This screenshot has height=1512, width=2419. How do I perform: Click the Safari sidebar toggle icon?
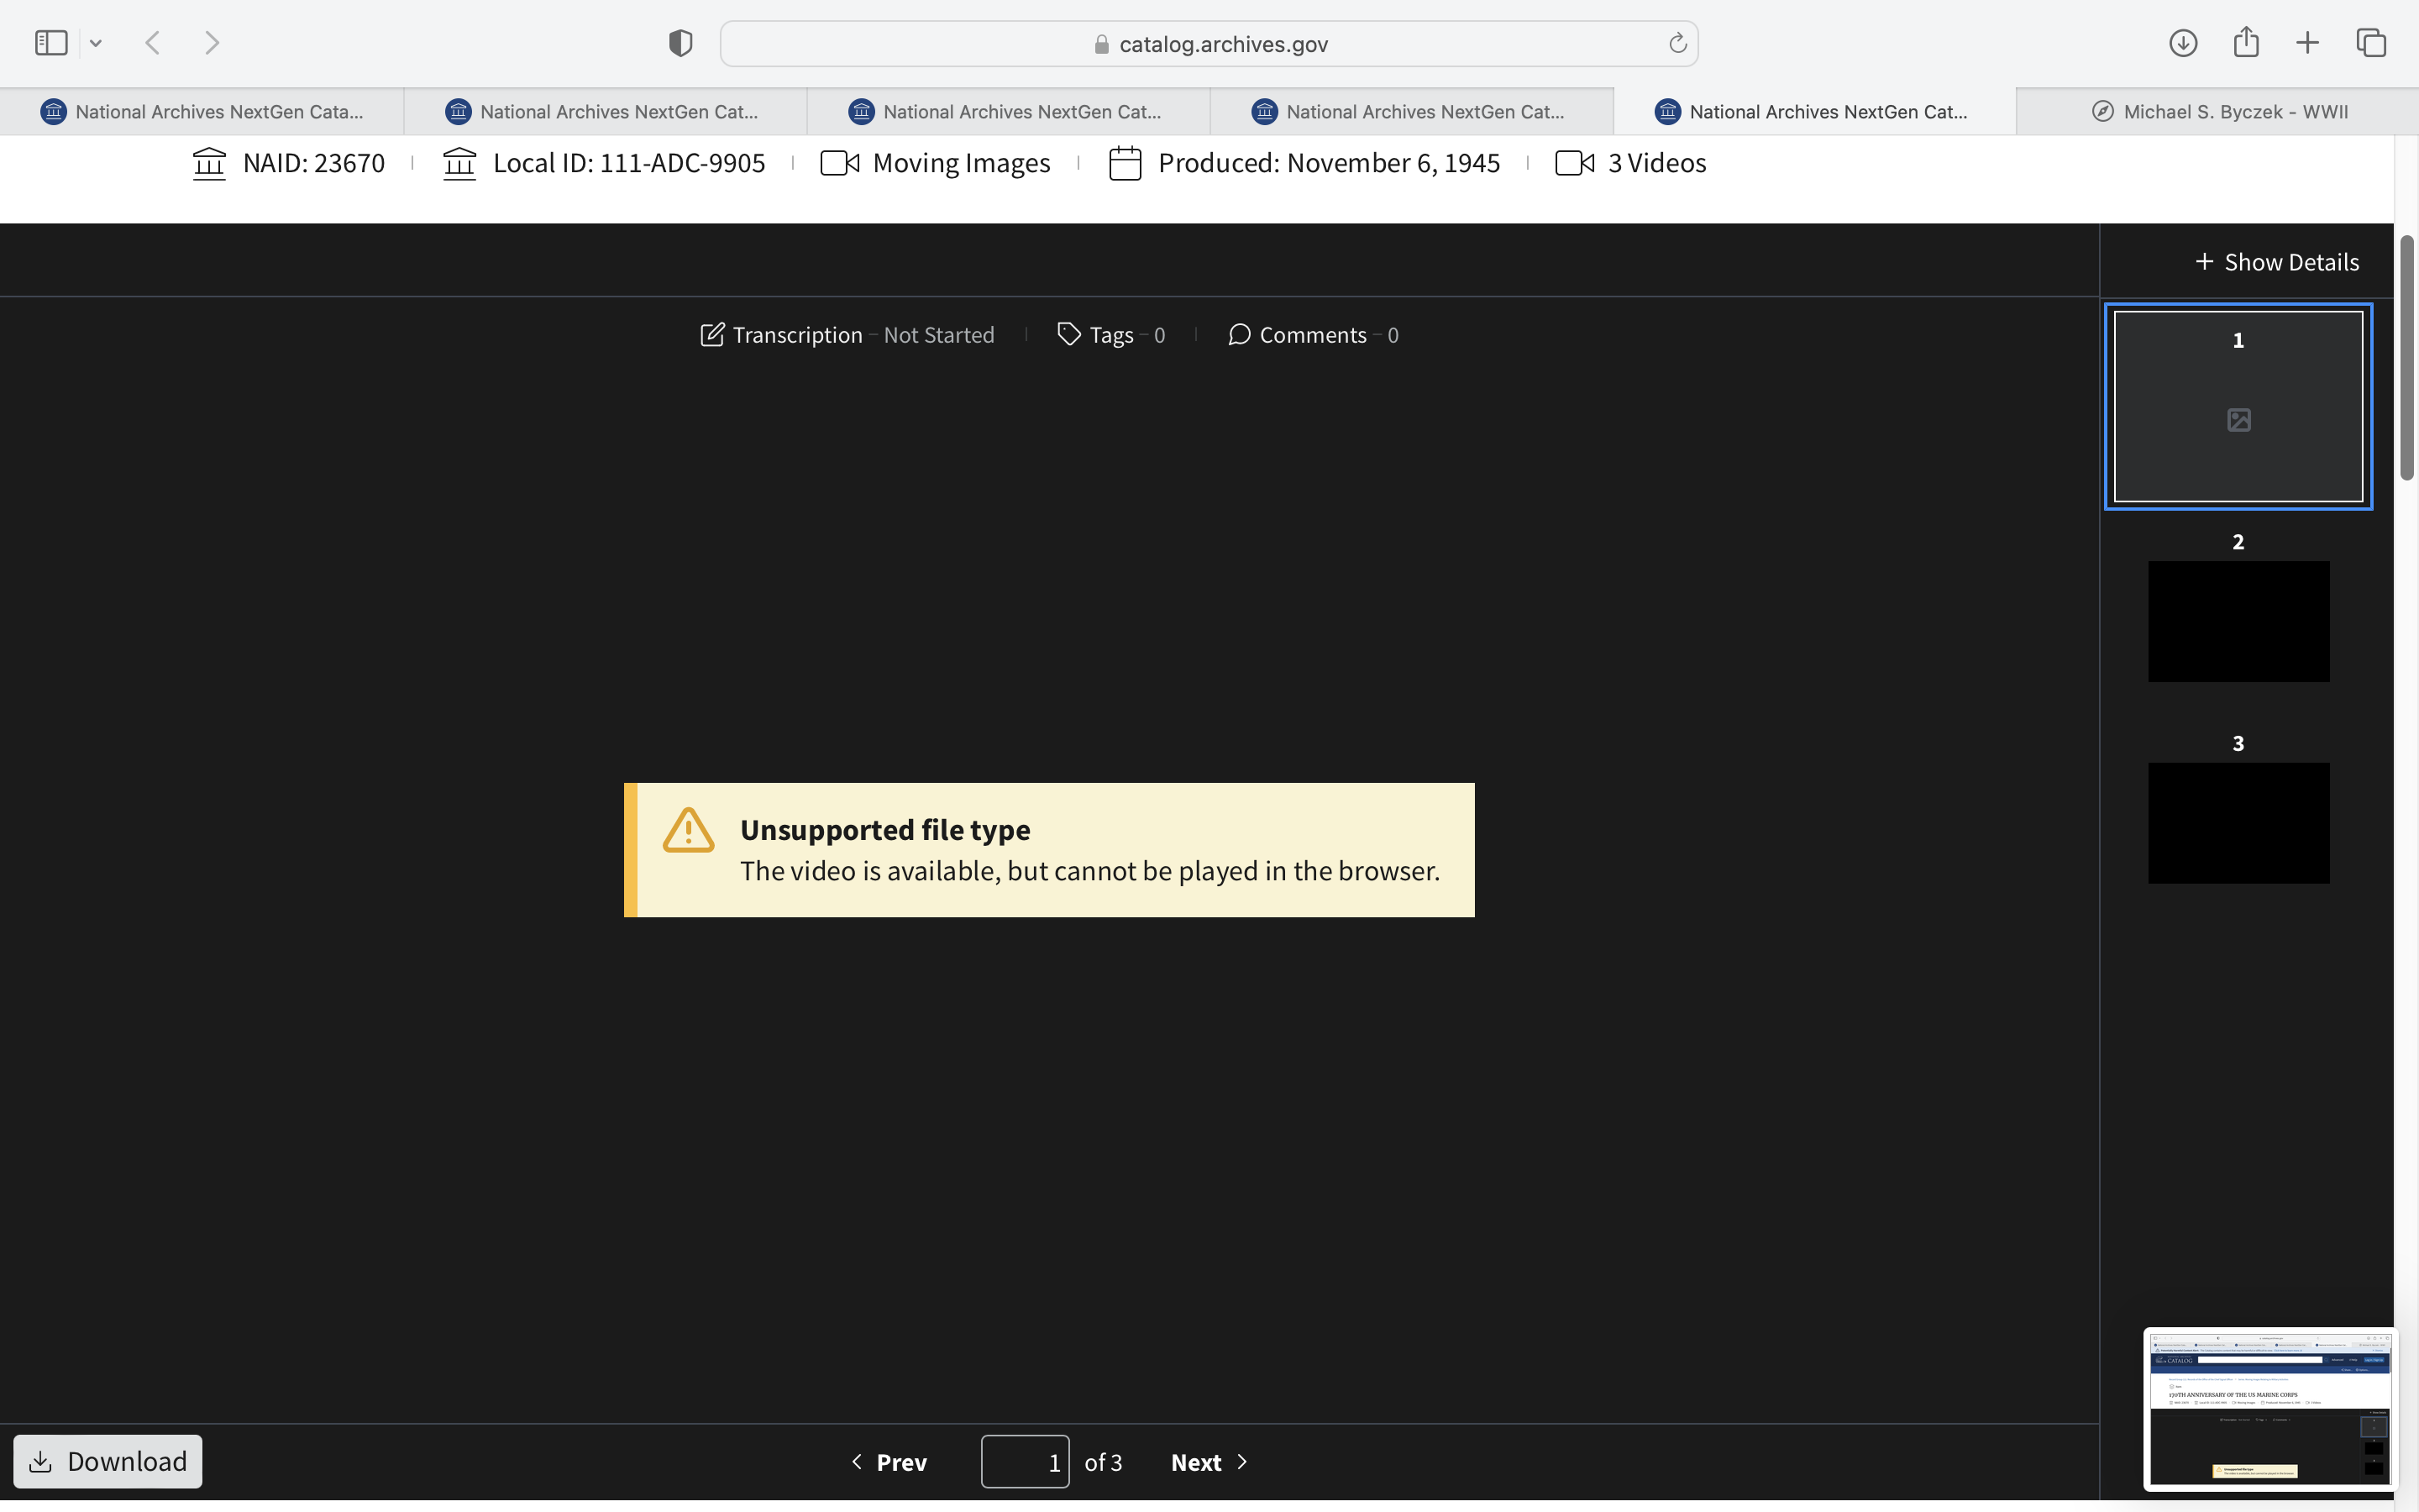click(51, 43)
